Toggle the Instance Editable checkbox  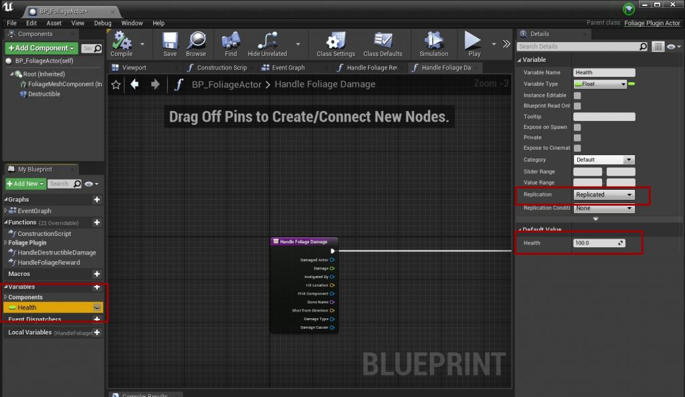(577, 95)
